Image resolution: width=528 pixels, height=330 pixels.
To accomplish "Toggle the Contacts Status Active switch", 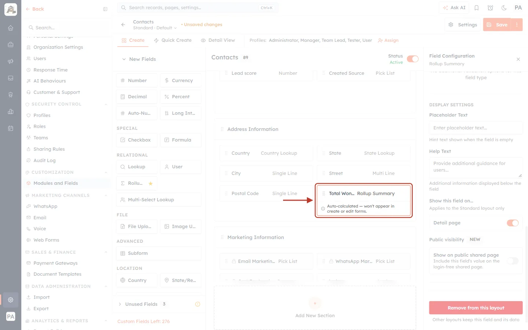I will click(412, 59).
